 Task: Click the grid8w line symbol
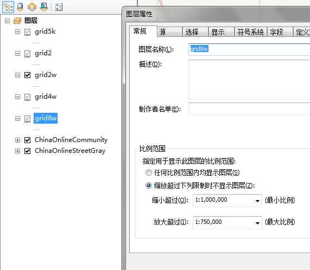pyautogui.click(x=36, y=130)
